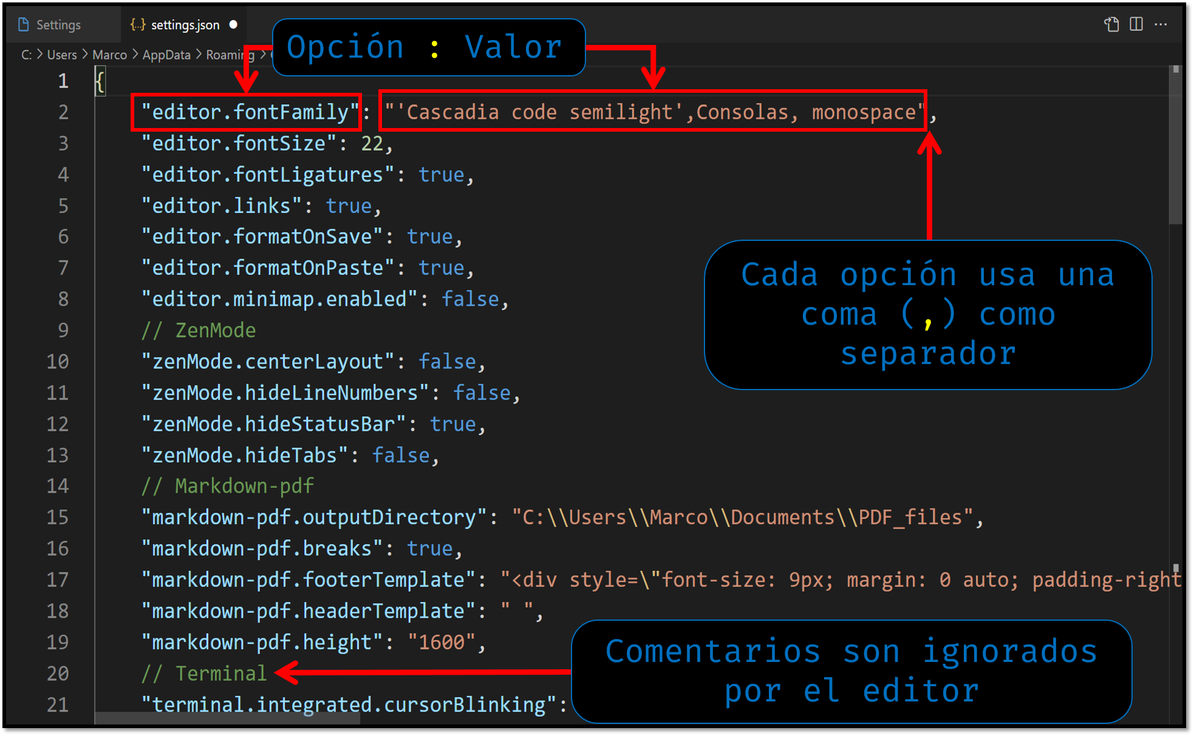Viewport: 1194px width, 736px height.
Task: Click the "markdown-pdf.outputDirectory" key
Action: 313,518
